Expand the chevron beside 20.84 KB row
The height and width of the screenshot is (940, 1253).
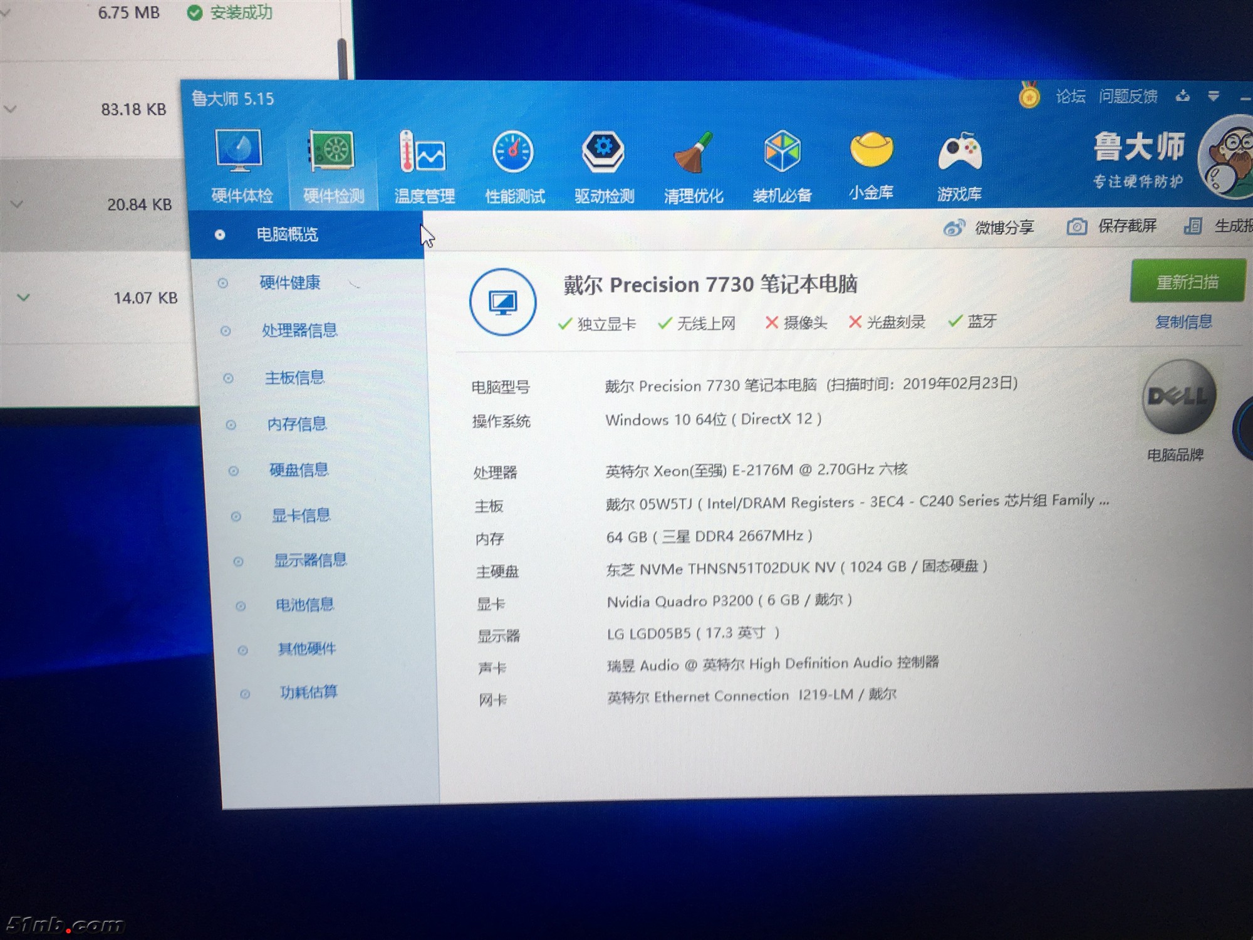(17, 204)
